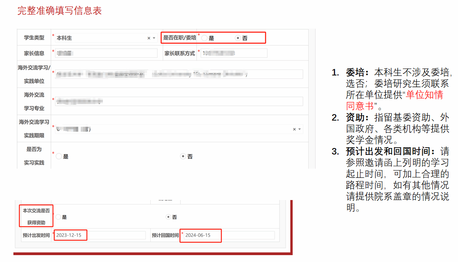Screen dimensions: 458x262
Task: Click the 海外交流学习专业 input field
Action: pos(179,101)
